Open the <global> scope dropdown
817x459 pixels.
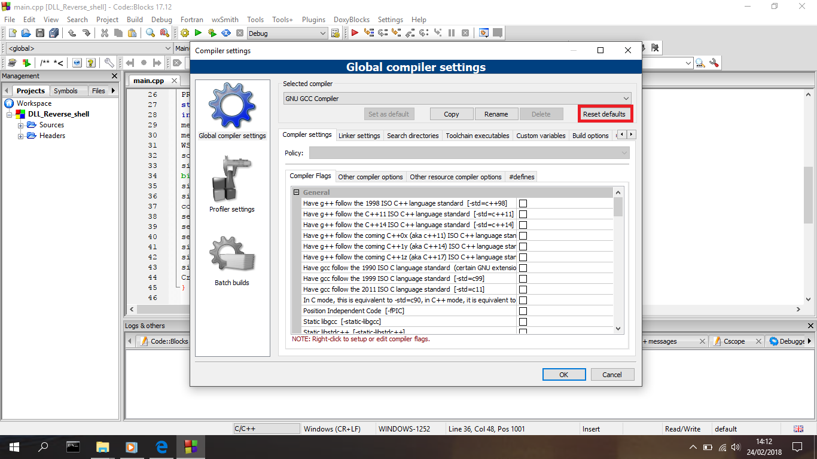(x=89, y=48)
